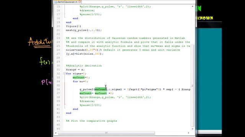The height and width of the screenshot is (137, 245).
Task: Click the Xrange = x; line
Action: click(x=75, y=70)
